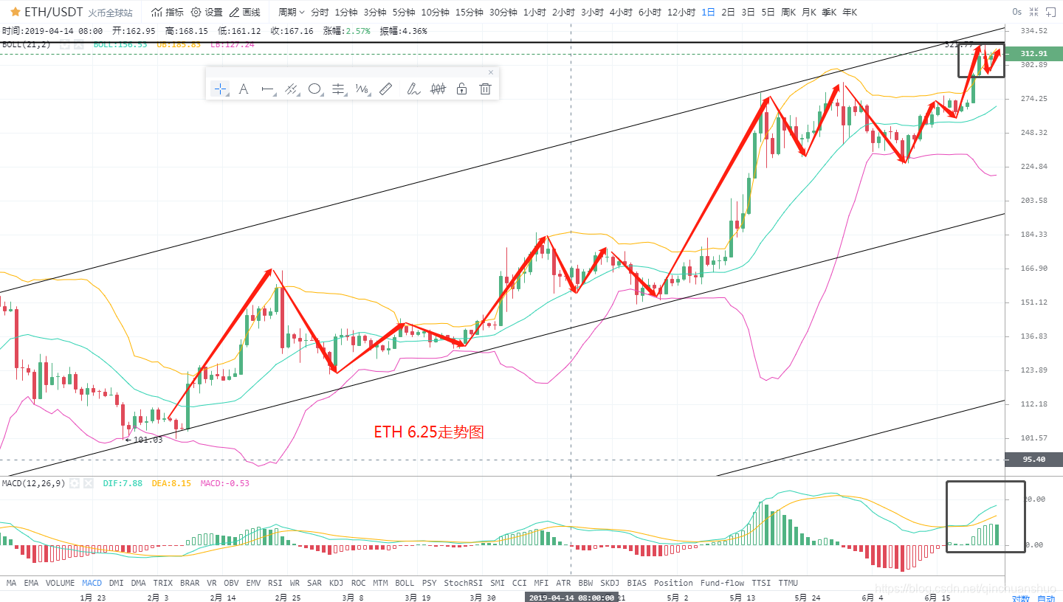Enable the MA indicator

coord(11,583)
